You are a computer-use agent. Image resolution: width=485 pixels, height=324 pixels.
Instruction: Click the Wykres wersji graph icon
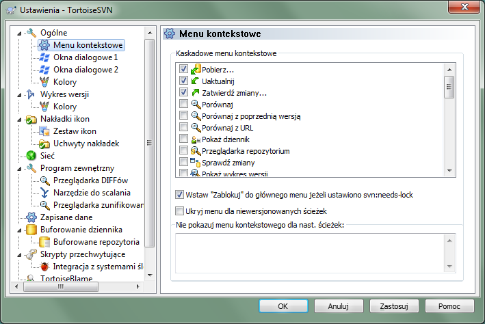pos(31,94)
